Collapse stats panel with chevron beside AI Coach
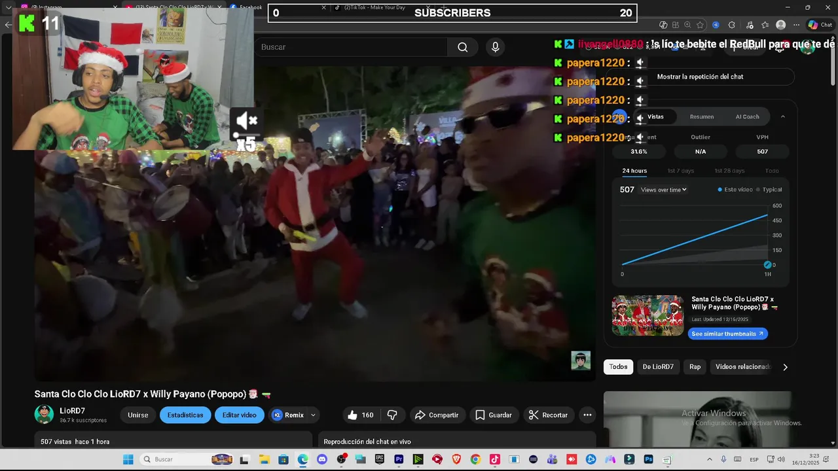This screenshot has height=471, width=838. [x=782, y=116]
